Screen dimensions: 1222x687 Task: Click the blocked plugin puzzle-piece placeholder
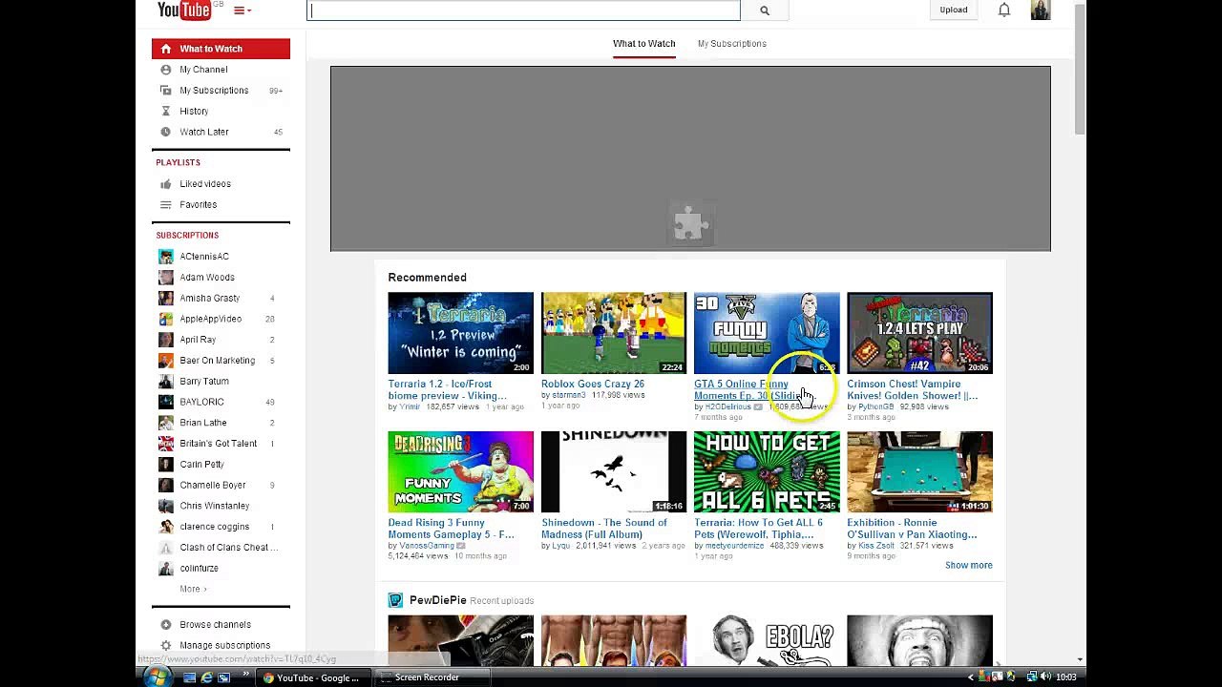pyautogui.click(x=690, y=225)
